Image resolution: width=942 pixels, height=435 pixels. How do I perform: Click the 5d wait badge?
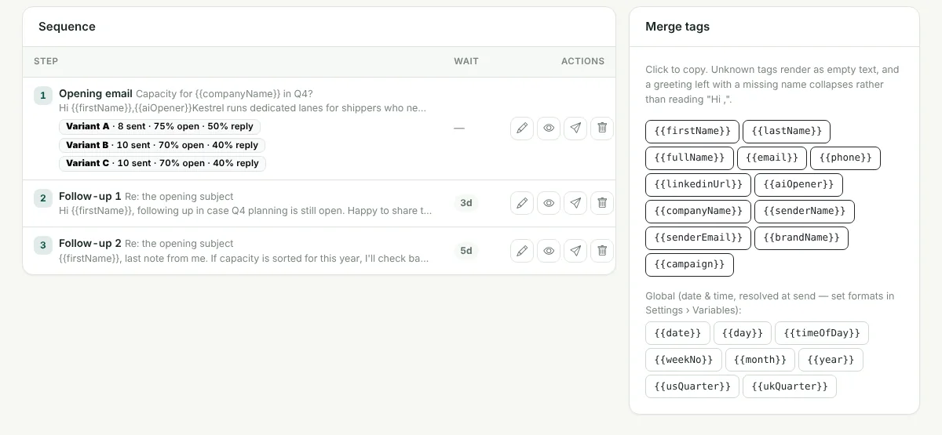(466, 251)
